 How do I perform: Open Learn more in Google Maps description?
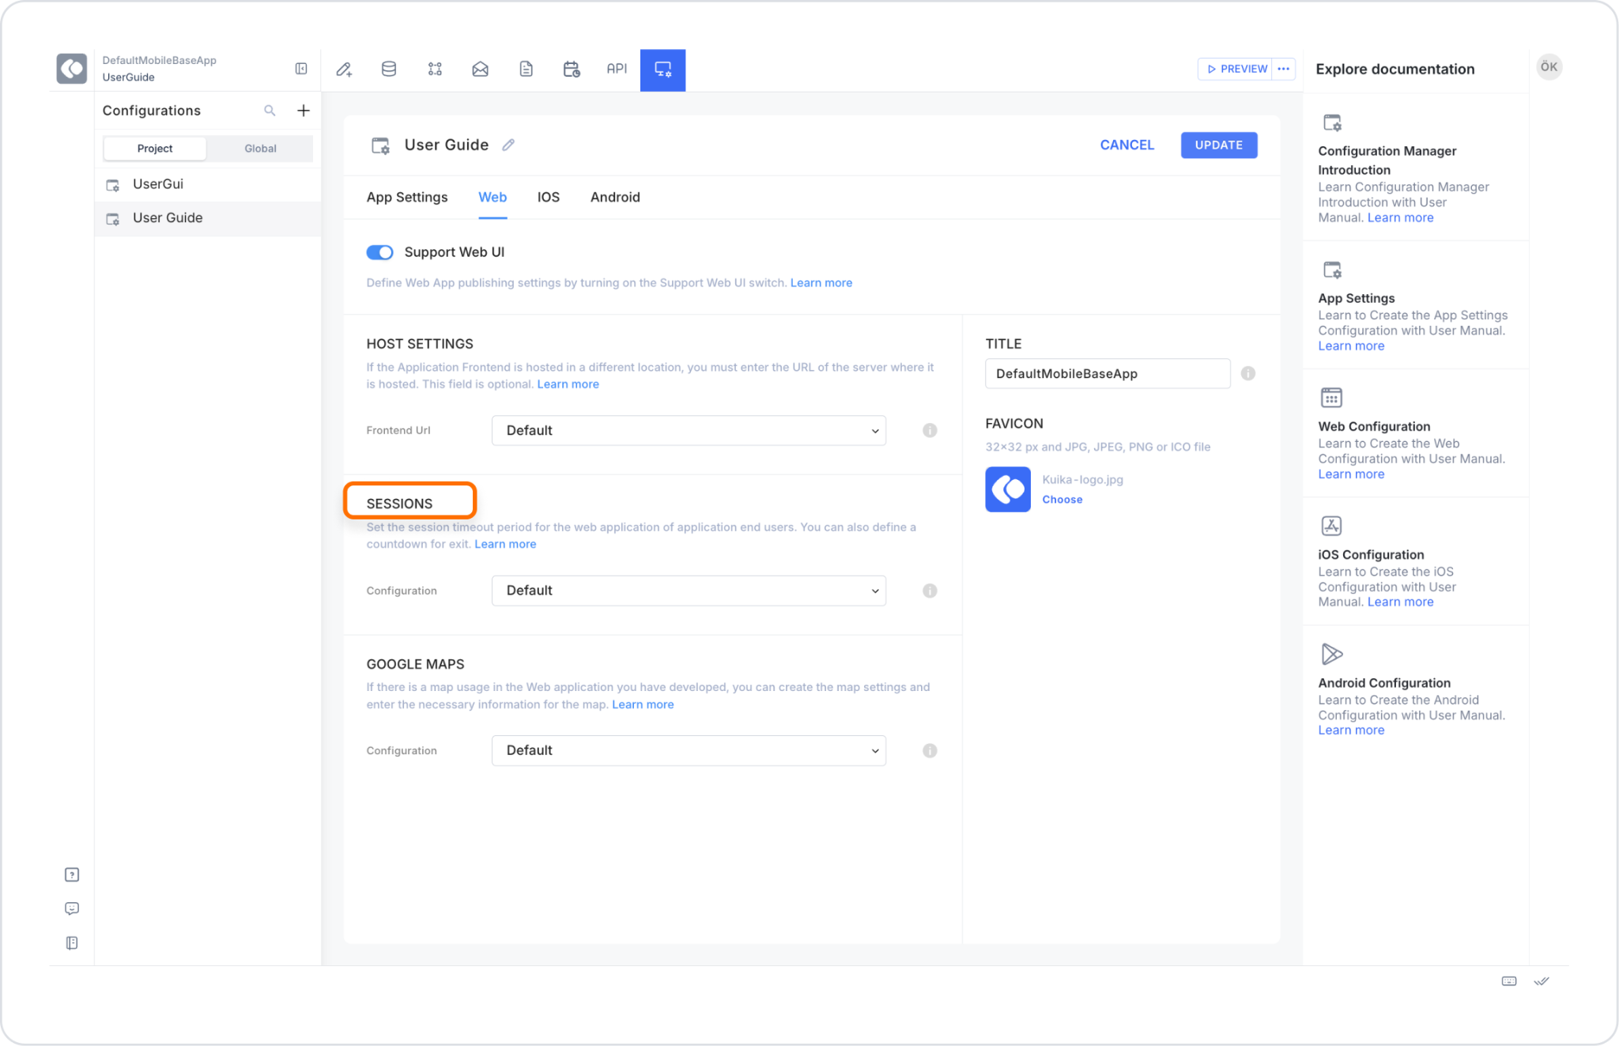643,704
